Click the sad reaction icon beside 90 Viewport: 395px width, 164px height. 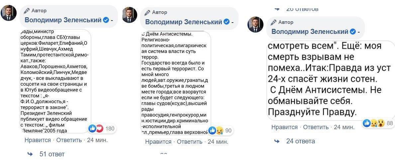219,130
